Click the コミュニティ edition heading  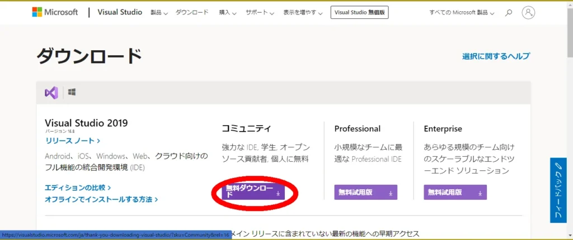click(x=246, y=128)
